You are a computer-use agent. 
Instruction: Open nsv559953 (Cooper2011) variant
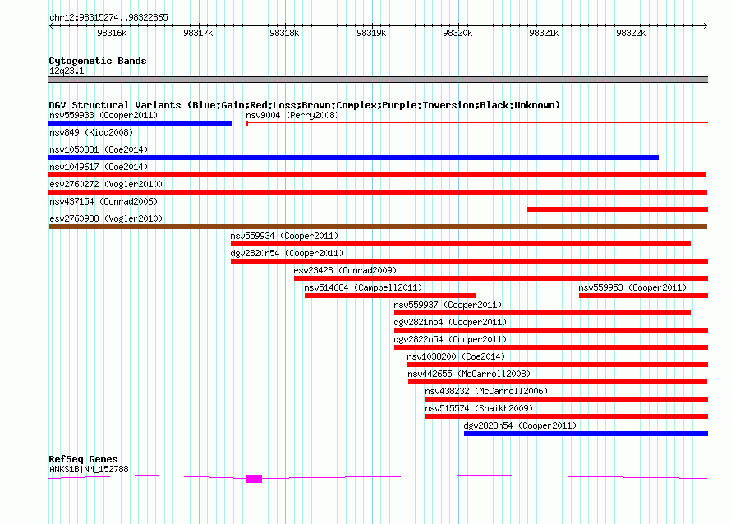632,287
